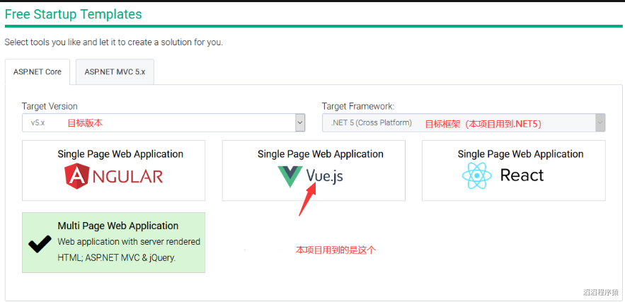
Task: Click the Target Version dropdown arrow
Action: pos(300,123)
